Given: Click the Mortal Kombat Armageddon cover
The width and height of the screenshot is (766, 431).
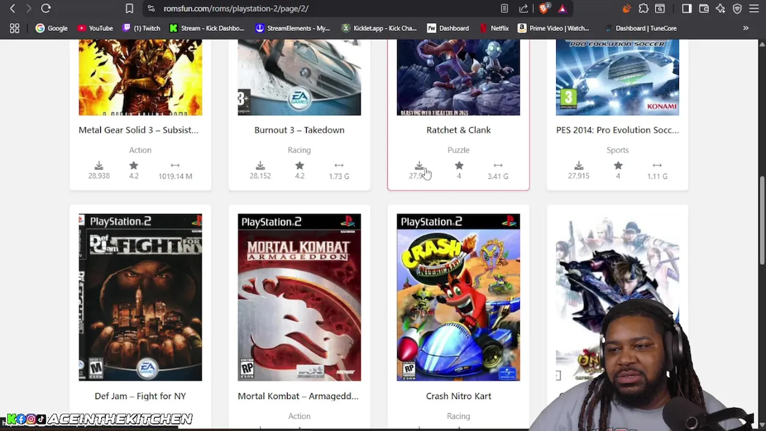Looking at the screenshot, I should 299,297.
